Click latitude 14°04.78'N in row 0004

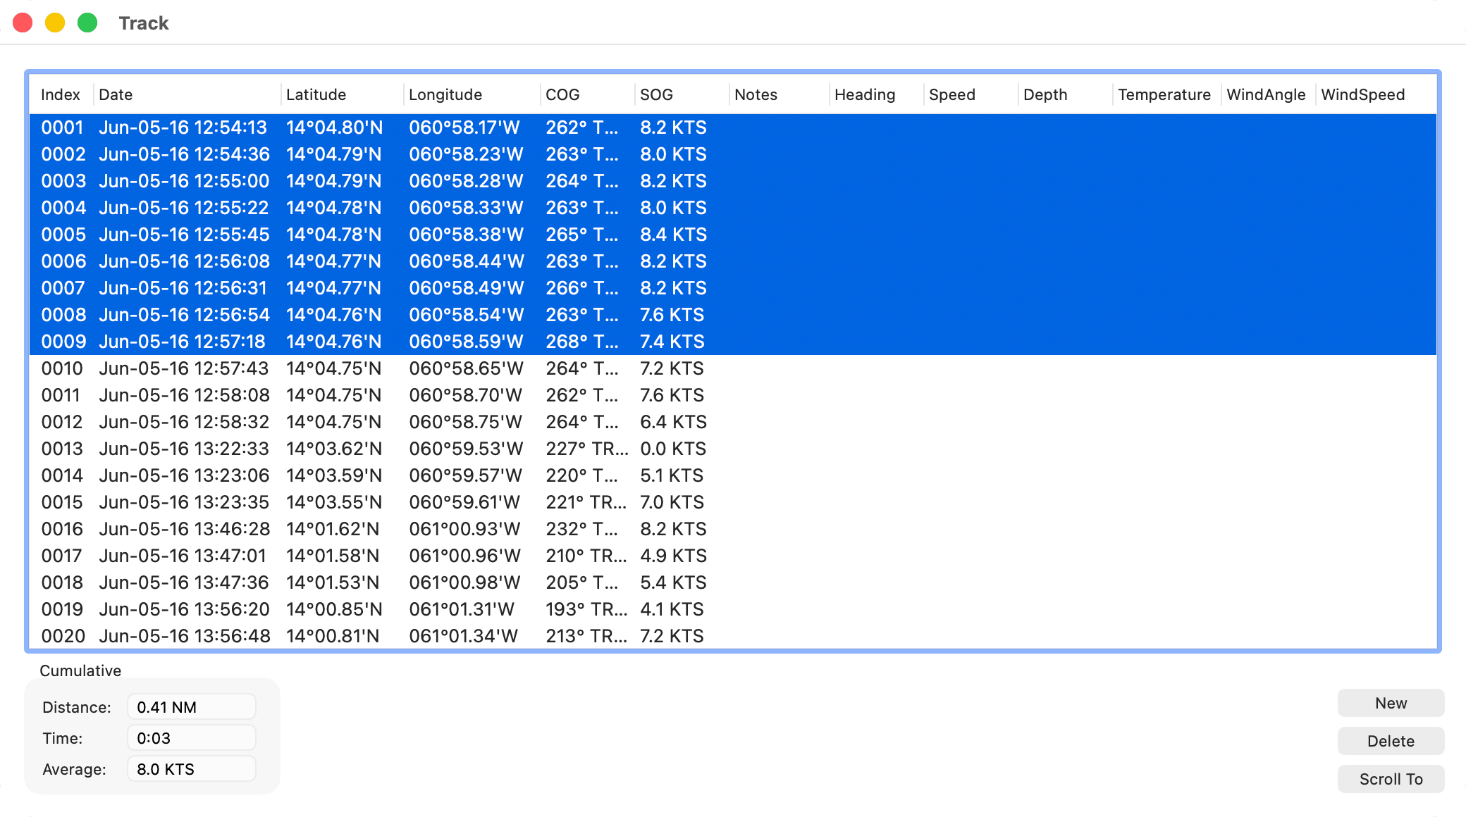click(333, 208)
